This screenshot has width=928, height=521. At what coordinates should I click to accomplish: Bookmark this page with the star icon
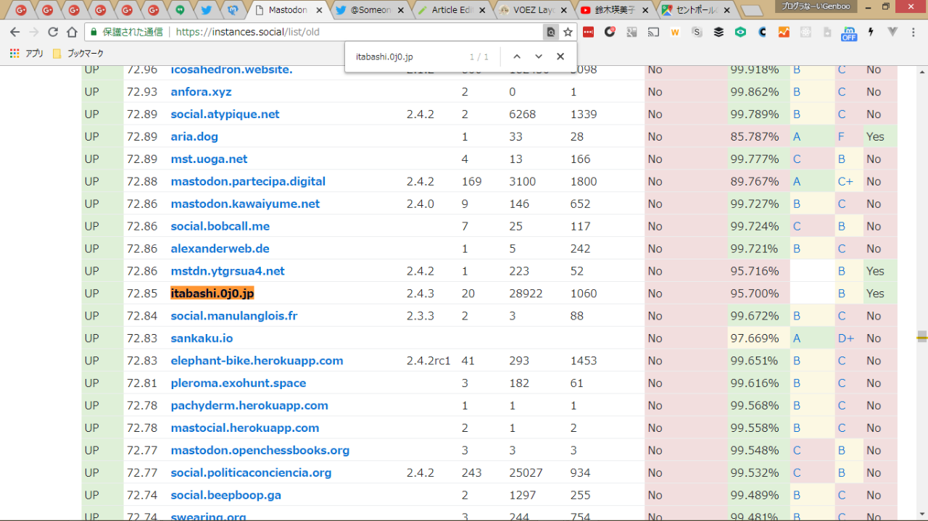click(x=568, y=32)
